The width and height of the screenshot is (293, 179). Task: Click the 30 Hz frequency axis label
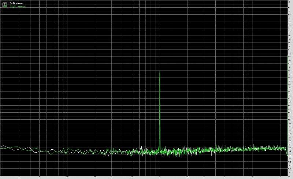tap(19, 177)
